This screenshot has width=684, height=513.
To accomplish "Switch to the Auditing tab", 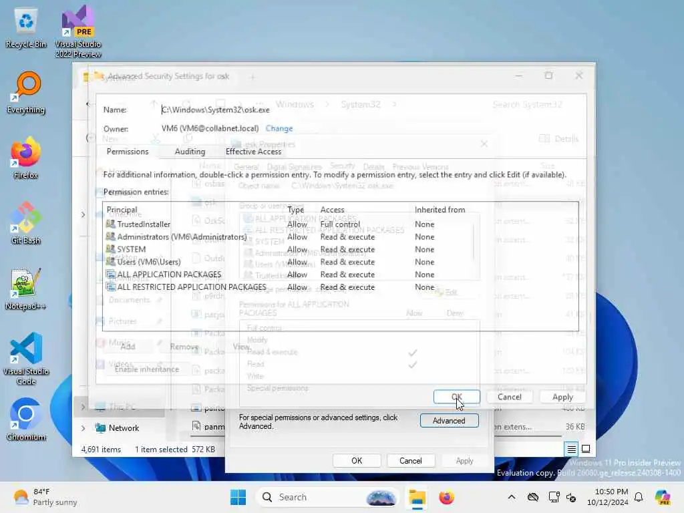I will 190,152.
